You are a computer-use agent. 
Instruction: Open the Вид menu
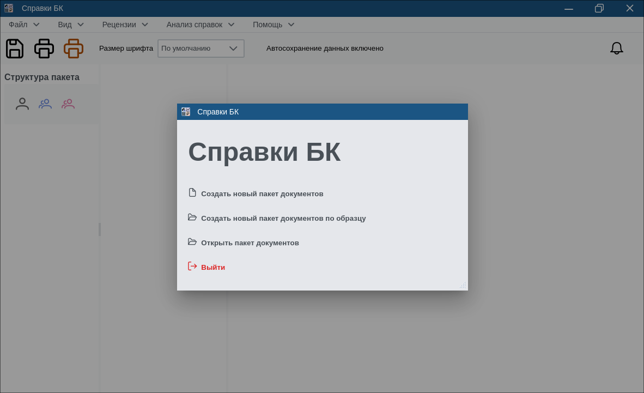71,25
